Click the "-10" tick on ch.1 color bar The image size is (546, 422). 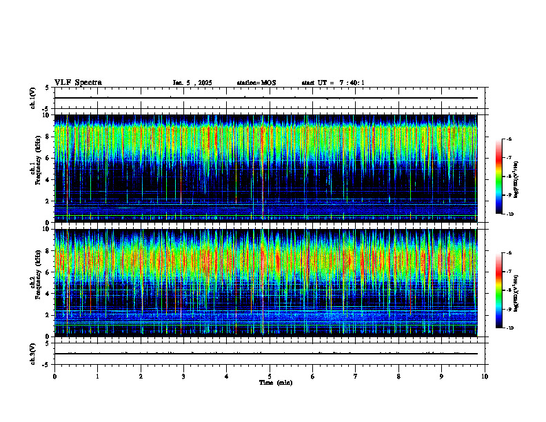point(509,214)
